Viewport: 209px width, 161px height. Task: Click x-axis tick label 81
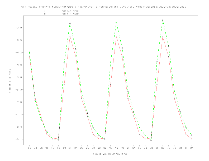pos(186,148)
